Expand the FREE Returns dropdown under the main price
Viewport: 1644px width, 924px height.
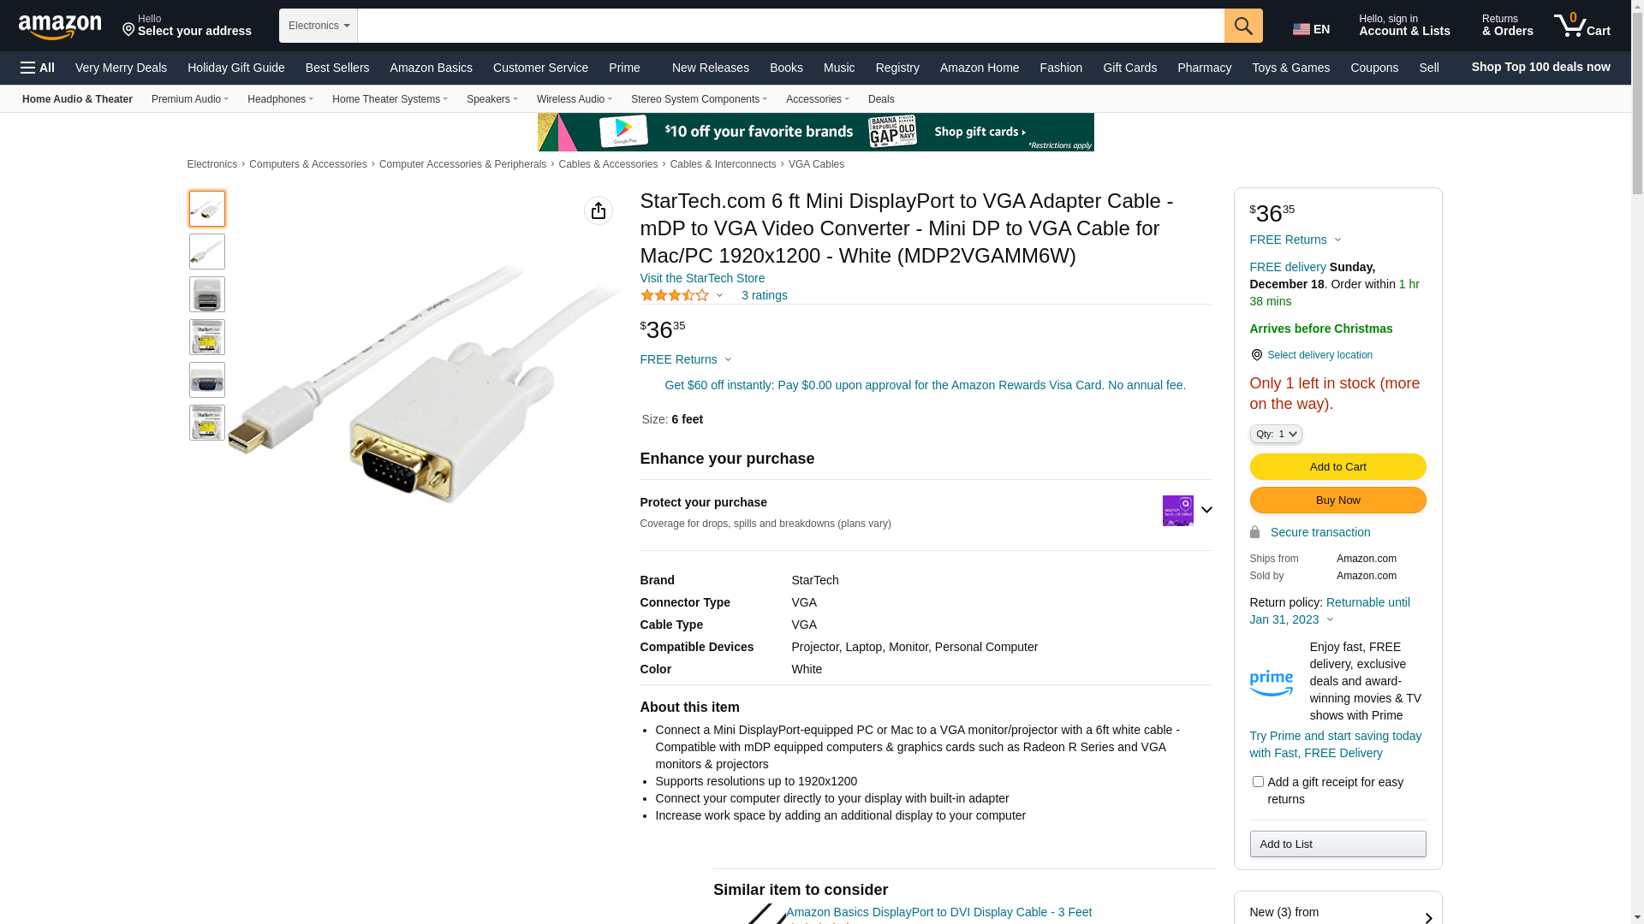coord(686,359)
